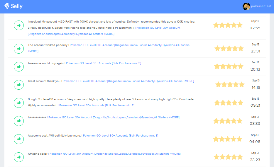The height and width of the screenshot is (167, 274).
Task: Click the 'Sep 12' date label
Action: pos(255,153)
